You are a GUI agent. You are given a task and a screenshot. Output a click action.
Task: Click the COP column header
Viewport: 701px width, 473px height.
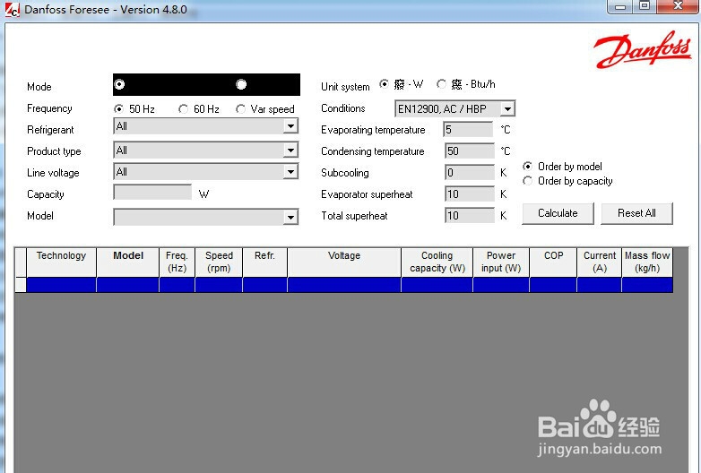coord(553,262)
